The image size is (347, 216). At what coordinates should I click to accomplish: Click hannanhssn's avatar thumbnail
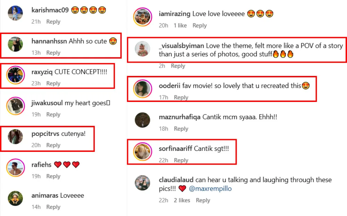click(15, 44)
